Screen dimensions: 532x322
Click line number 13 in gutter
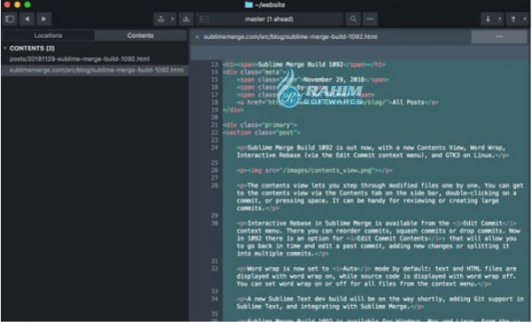coord(215,65)
